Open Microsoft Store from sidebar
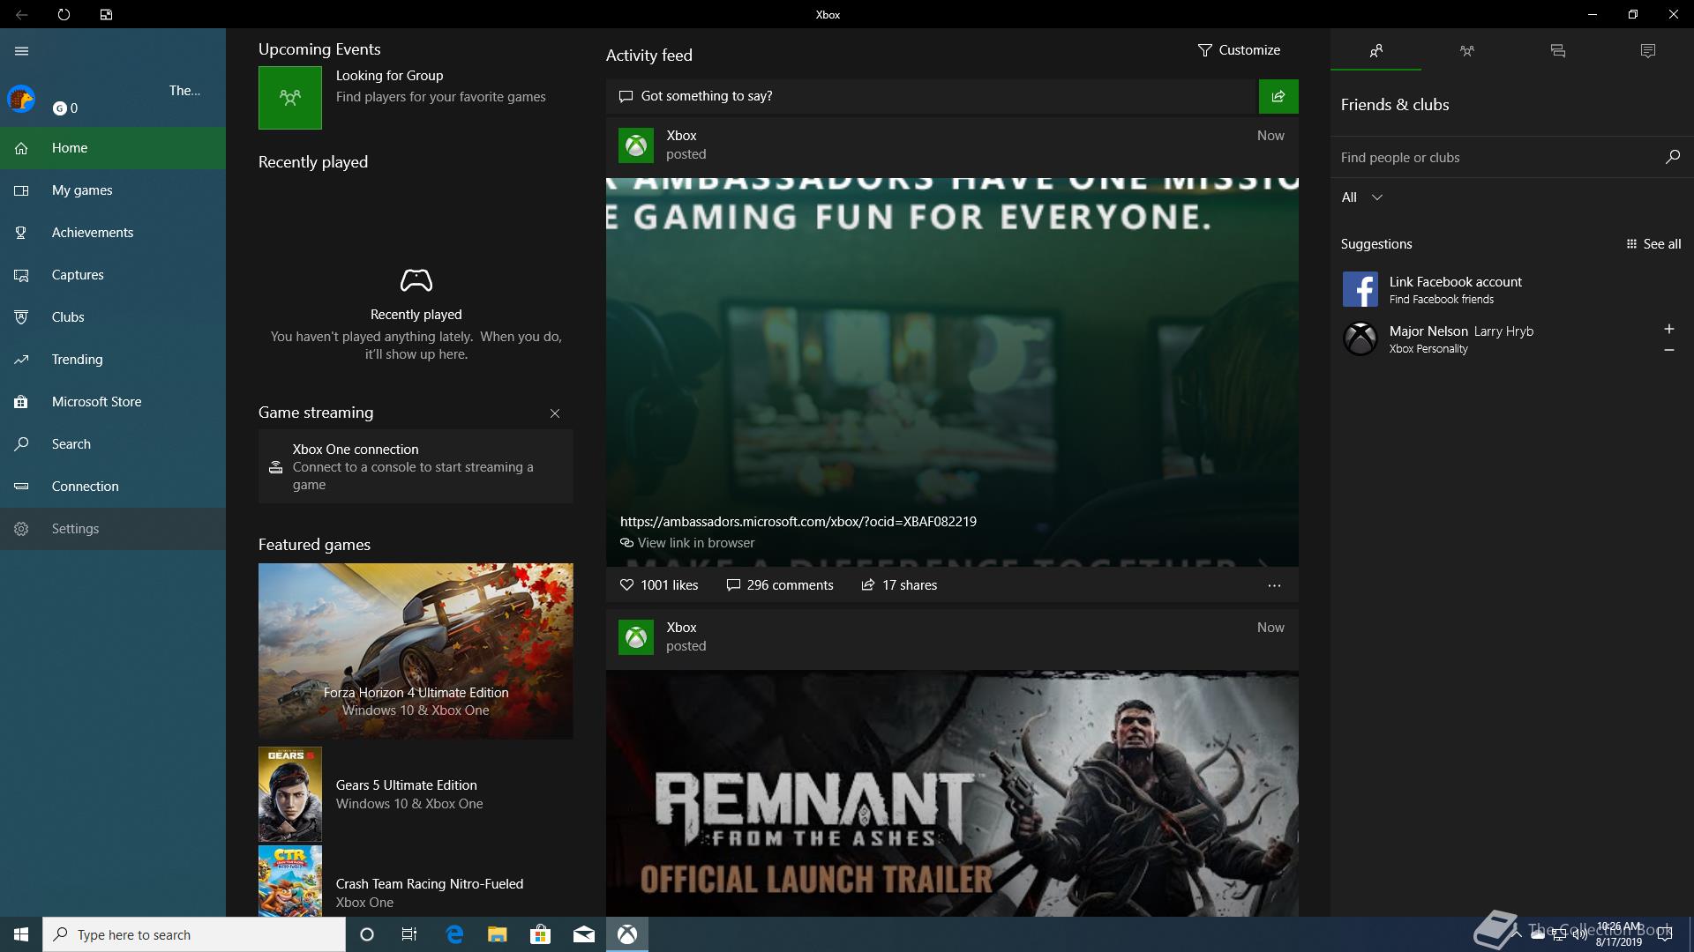1694x952 pixels. tap(113, 402)
